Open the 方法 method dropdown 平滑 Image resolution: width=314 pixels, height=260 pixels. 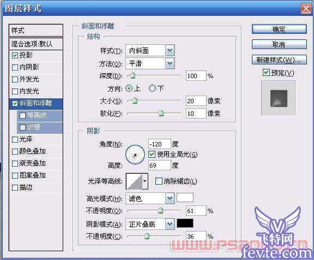[x=150, y=63]
